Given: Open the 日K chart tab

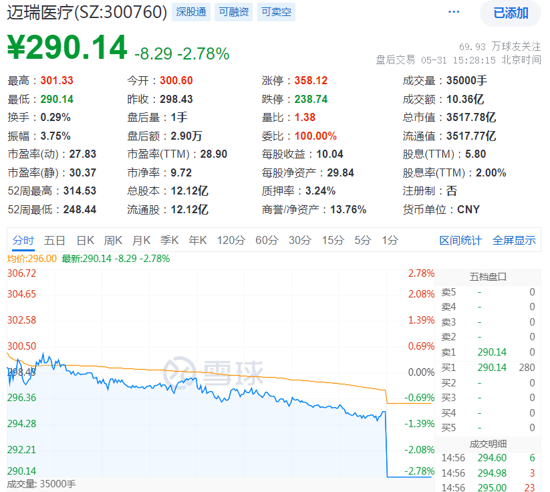Looking at the screenshot, I should tap(86, 241).
